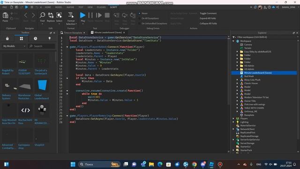Expand the Classic House model

[237, 84]
